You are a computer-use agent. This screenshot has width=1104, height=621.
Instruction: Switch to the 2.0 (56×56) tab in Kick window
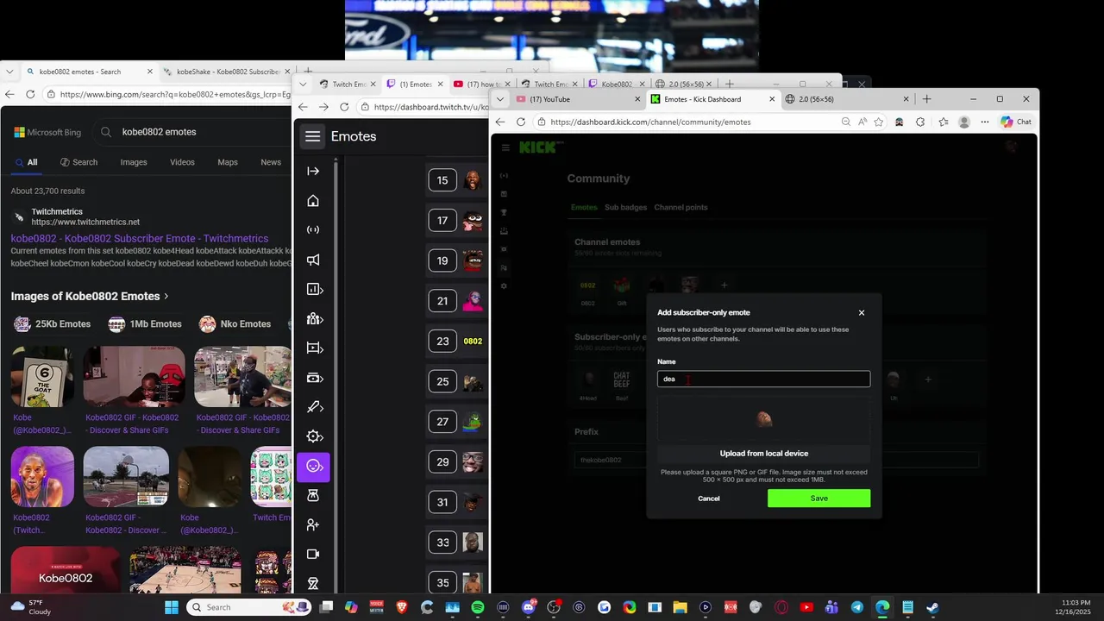pyautogui.click(x=849, y=99)
